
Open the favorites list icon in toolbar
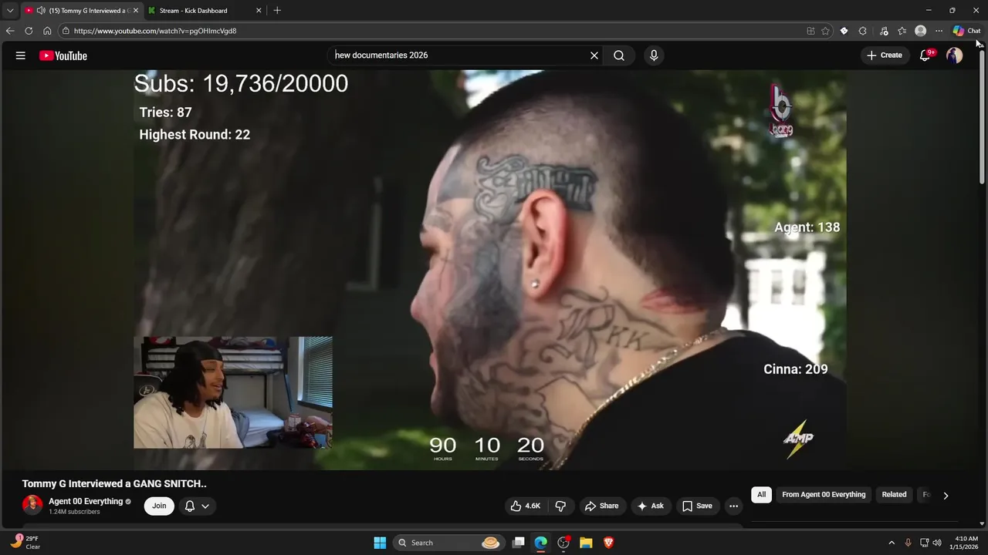pyautogui.click(x=902, y=31)
